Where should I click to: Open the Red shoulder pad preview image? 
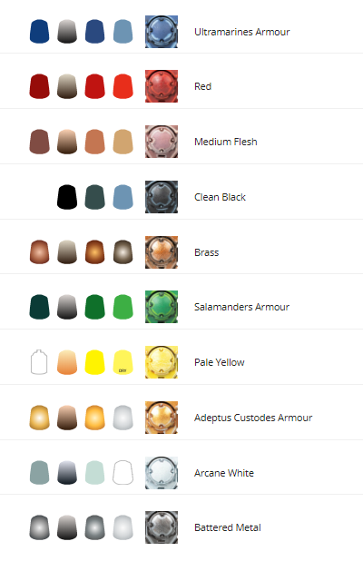pos(162,86)
